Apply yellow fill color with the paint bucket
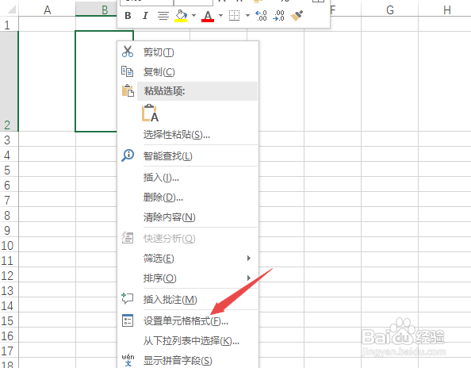The height and width of the screenshot is (368, 471). (x=181, y=16)
